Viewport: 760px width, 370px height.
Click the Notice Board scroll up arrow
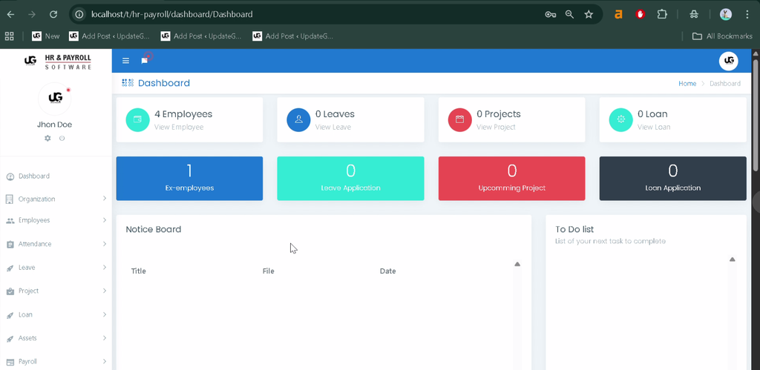[517, 264]
